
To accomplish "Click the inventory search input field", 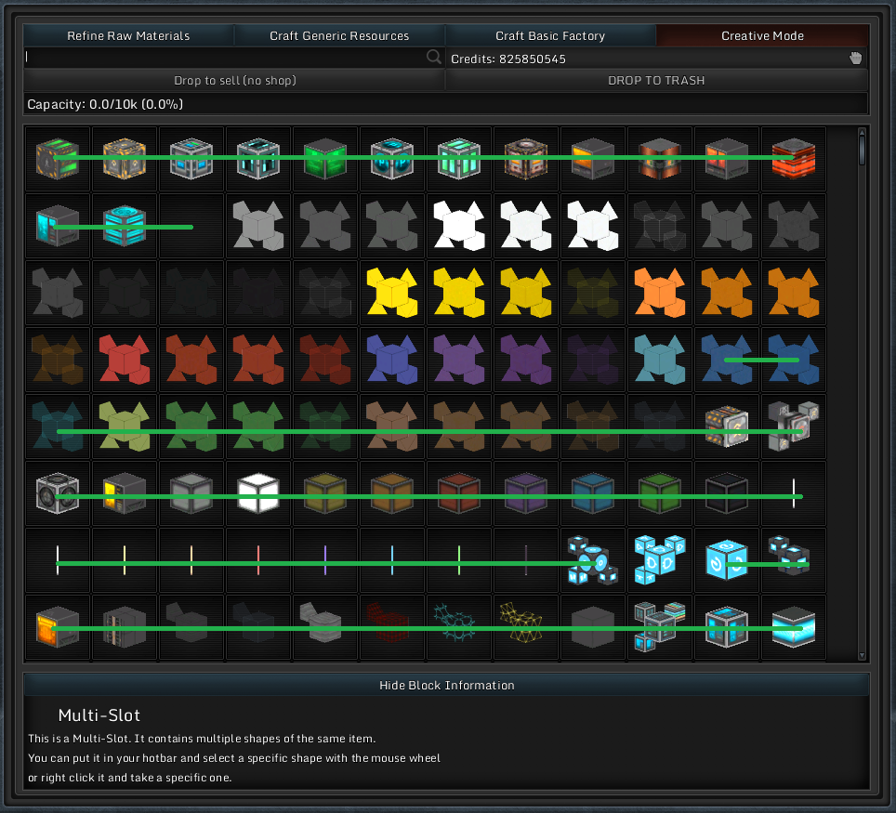I will [x=223, y=58].
